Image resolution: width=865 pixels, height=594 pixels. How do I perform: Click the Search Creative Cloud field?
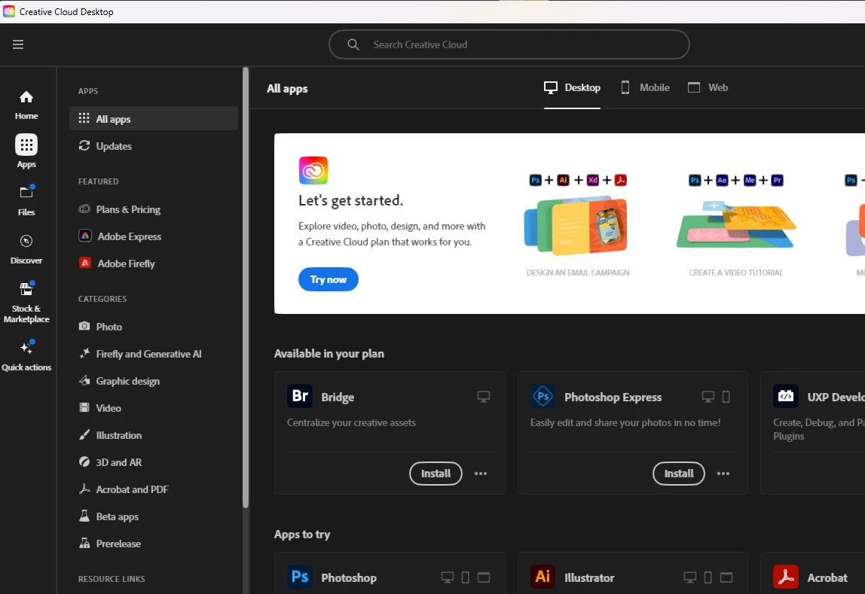tap(509, 44)
